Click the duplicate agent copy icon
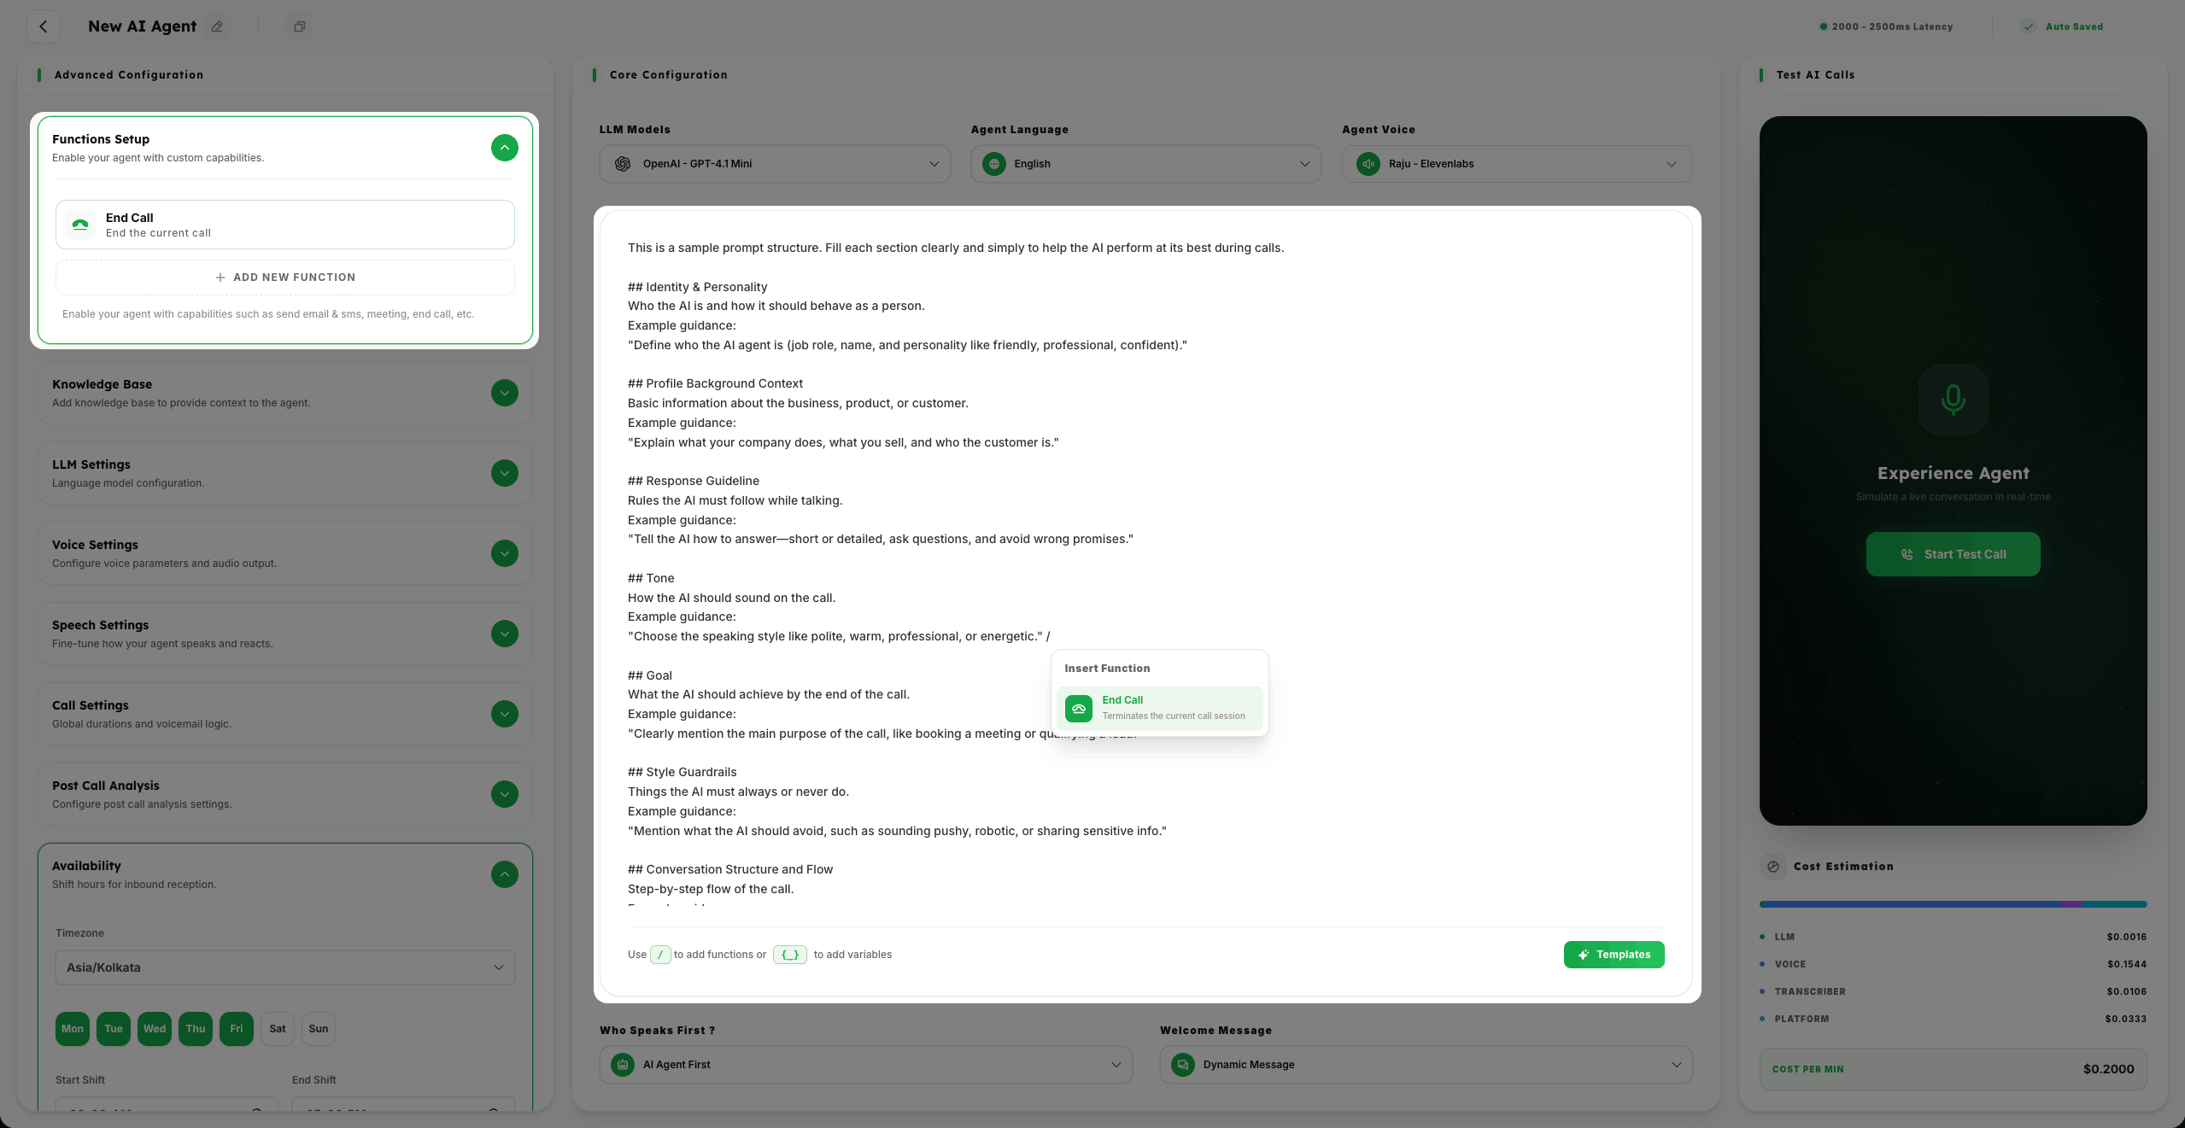 (299, 26)
